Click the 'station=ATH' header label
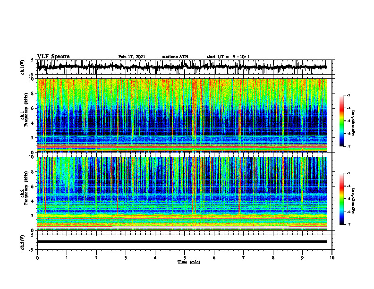The image size is (374, 289). pos(175,57)
